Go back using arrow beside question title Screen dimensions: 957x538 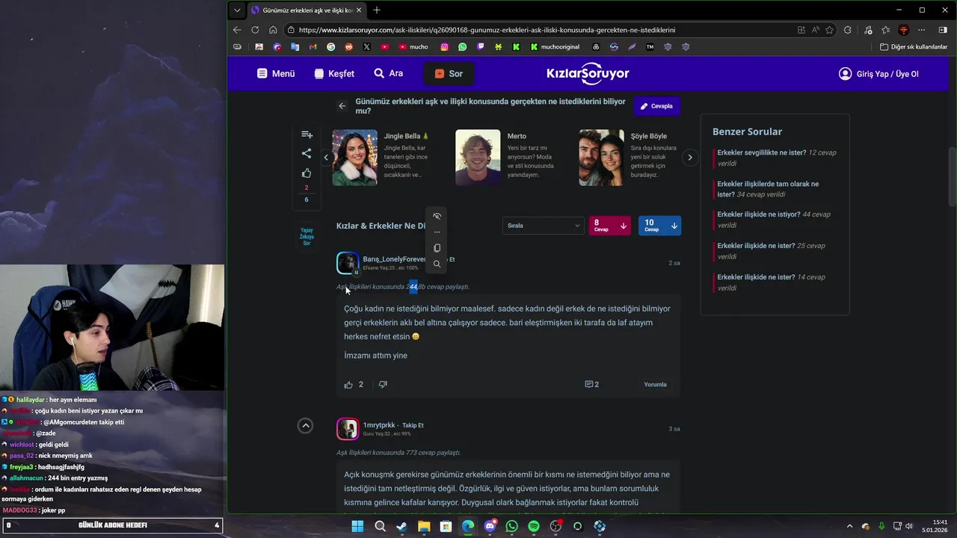point(342,106)
